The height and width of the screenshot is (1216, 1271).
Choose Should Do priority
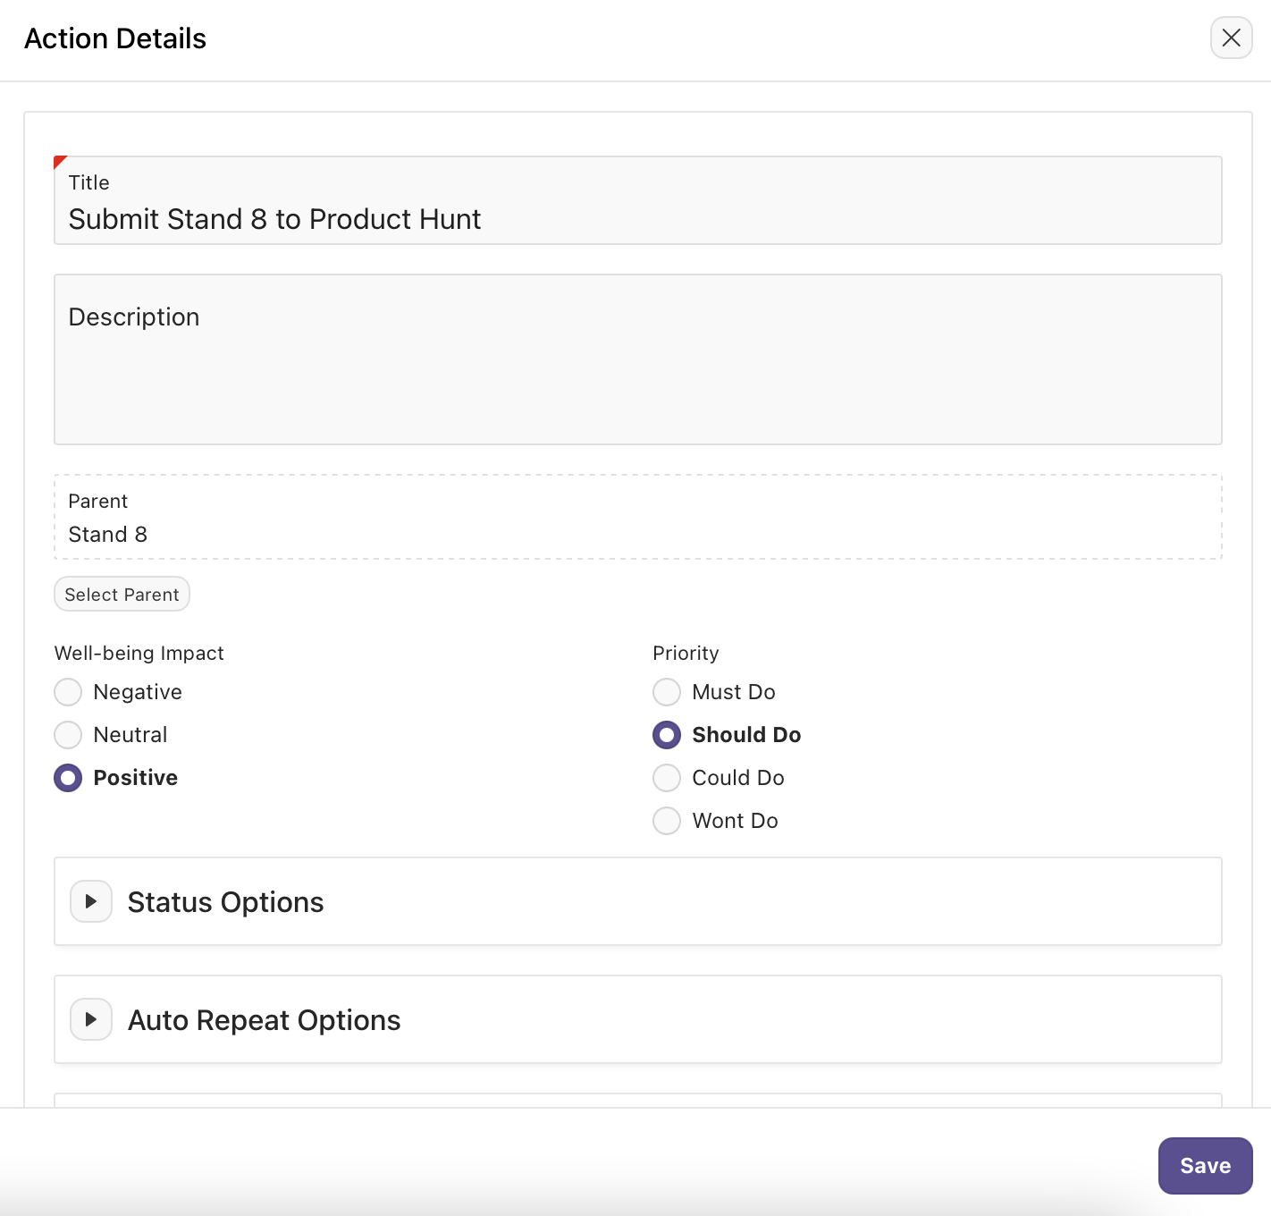click(x=667, y=735)
